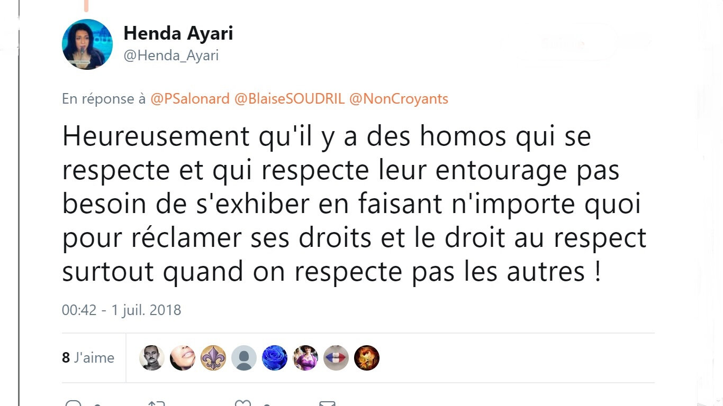Open liker avatar with military portrait

(152, 358)
